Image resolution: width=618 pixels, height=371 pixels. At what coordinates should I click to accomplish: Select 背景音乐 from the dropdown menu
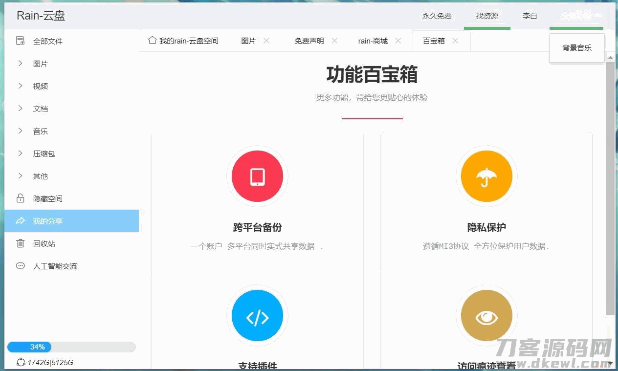point(577,48)
